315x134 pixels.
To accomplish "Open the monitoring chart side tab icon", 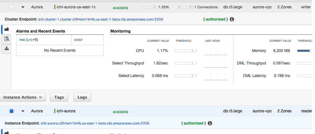I will coord(6,29).
